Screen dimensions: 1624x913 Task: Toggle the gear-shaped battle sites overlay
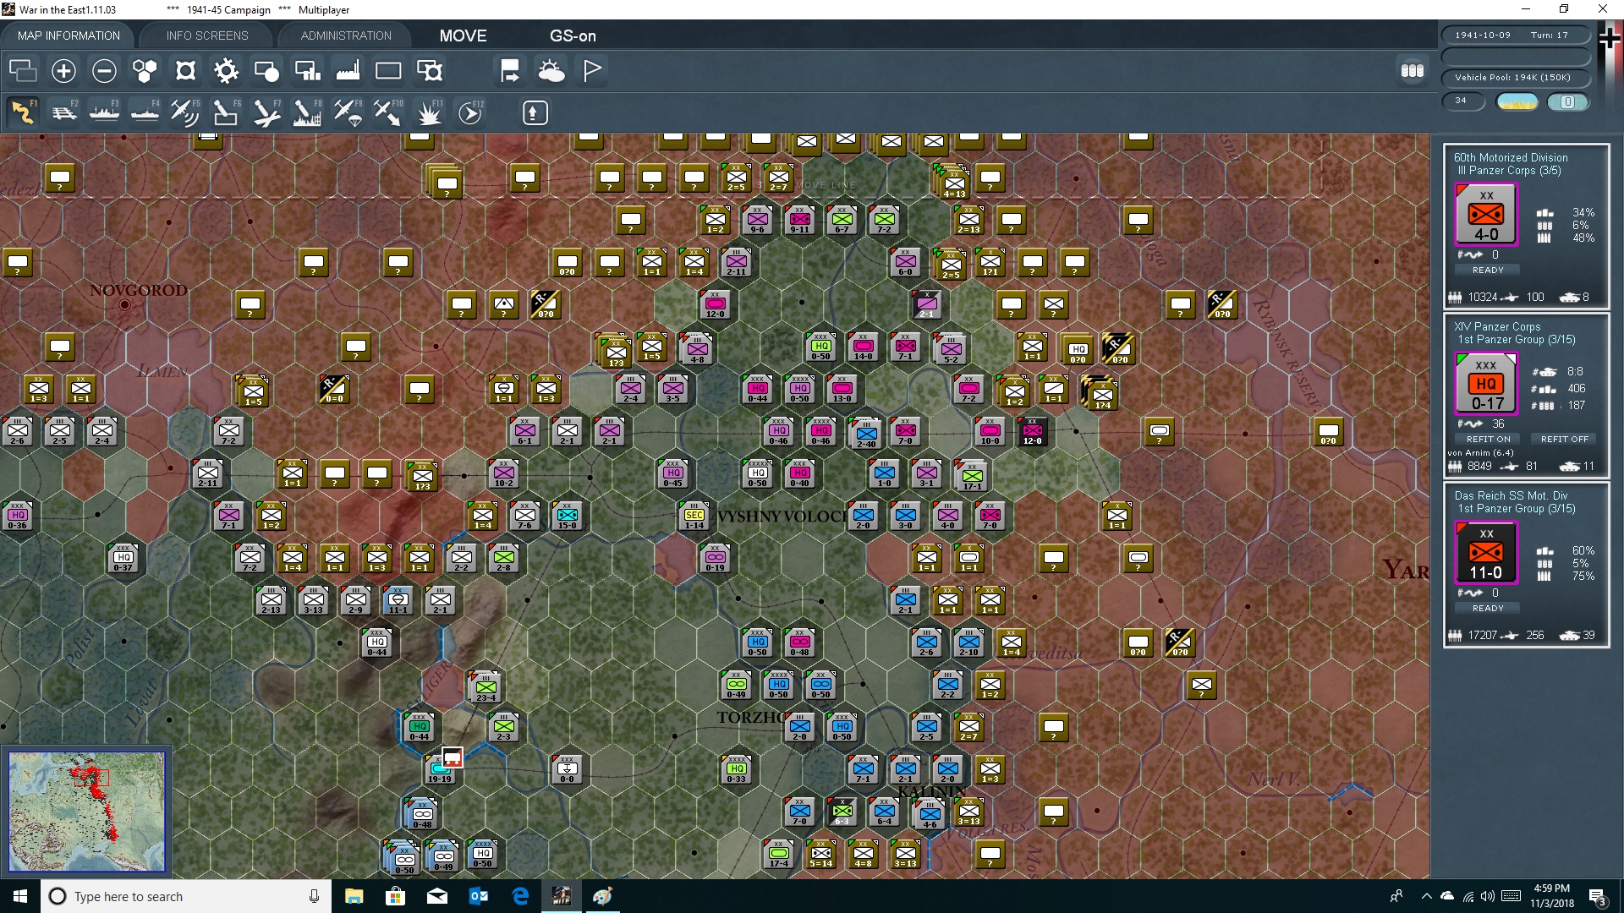[226, 71]
